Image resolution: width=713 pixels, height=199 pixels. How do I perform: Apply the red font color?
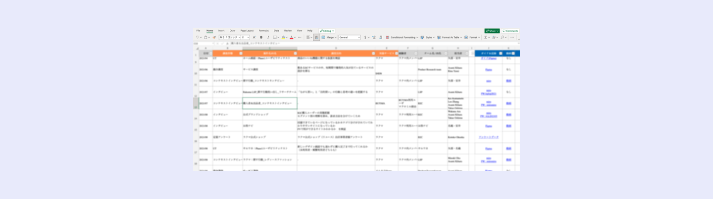tap(291, 38)
